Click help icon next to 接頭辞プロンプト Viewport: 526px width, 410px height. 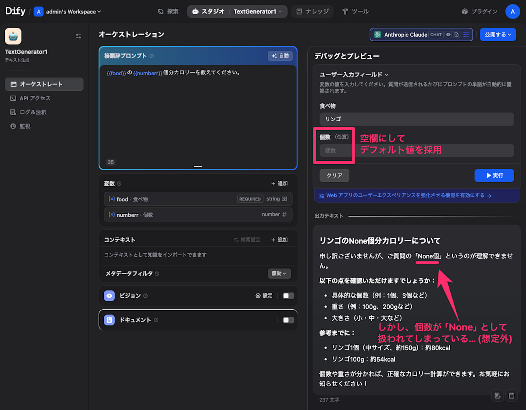point(152,56)
